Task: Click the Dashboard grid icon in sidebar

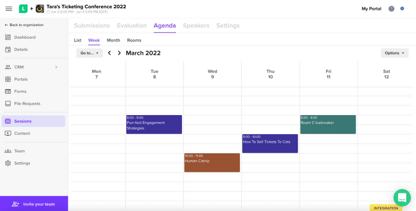Action: pyautogui.click(x=8, y=37)
